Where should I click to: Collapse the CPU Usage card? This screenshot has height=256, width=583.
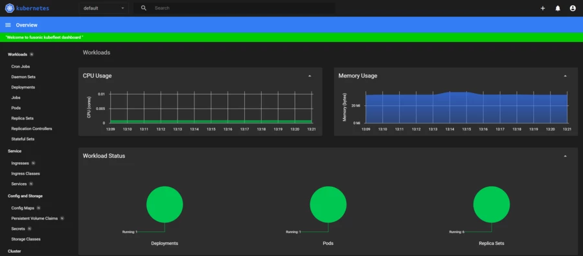point(310,76)
